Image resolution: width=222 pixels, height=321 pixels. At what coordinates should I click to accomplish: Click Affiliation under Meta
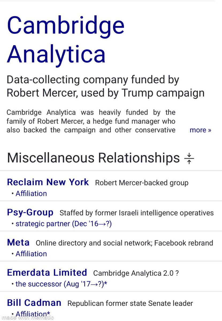31,254
